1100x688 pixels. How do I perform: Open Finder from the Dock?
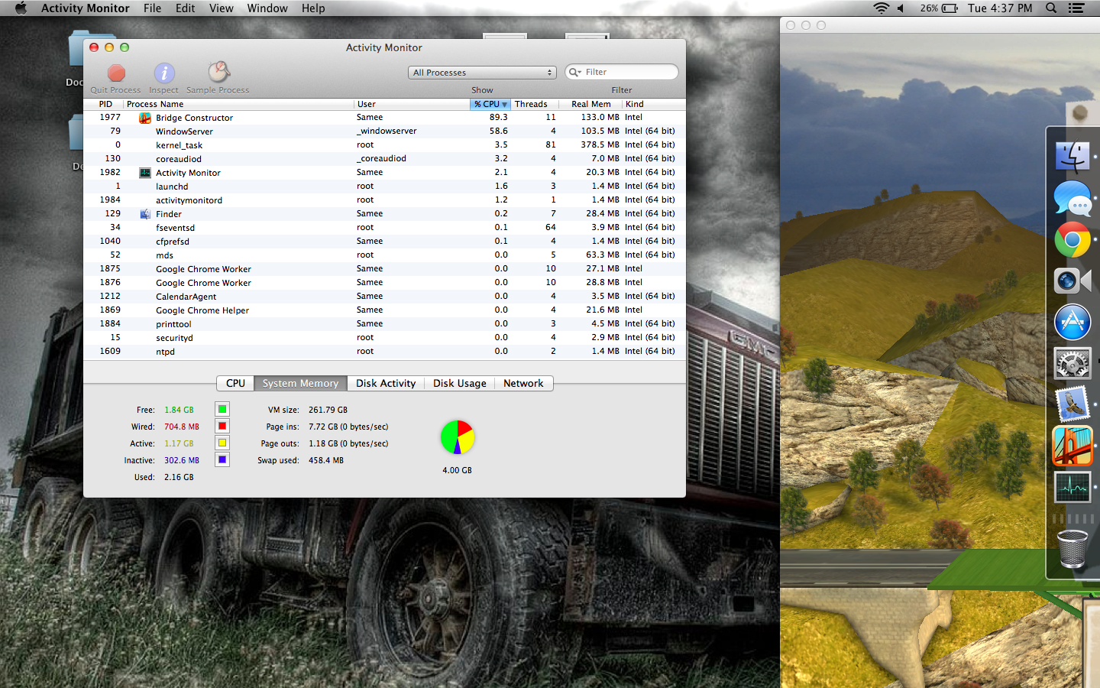pos(1072,157)
